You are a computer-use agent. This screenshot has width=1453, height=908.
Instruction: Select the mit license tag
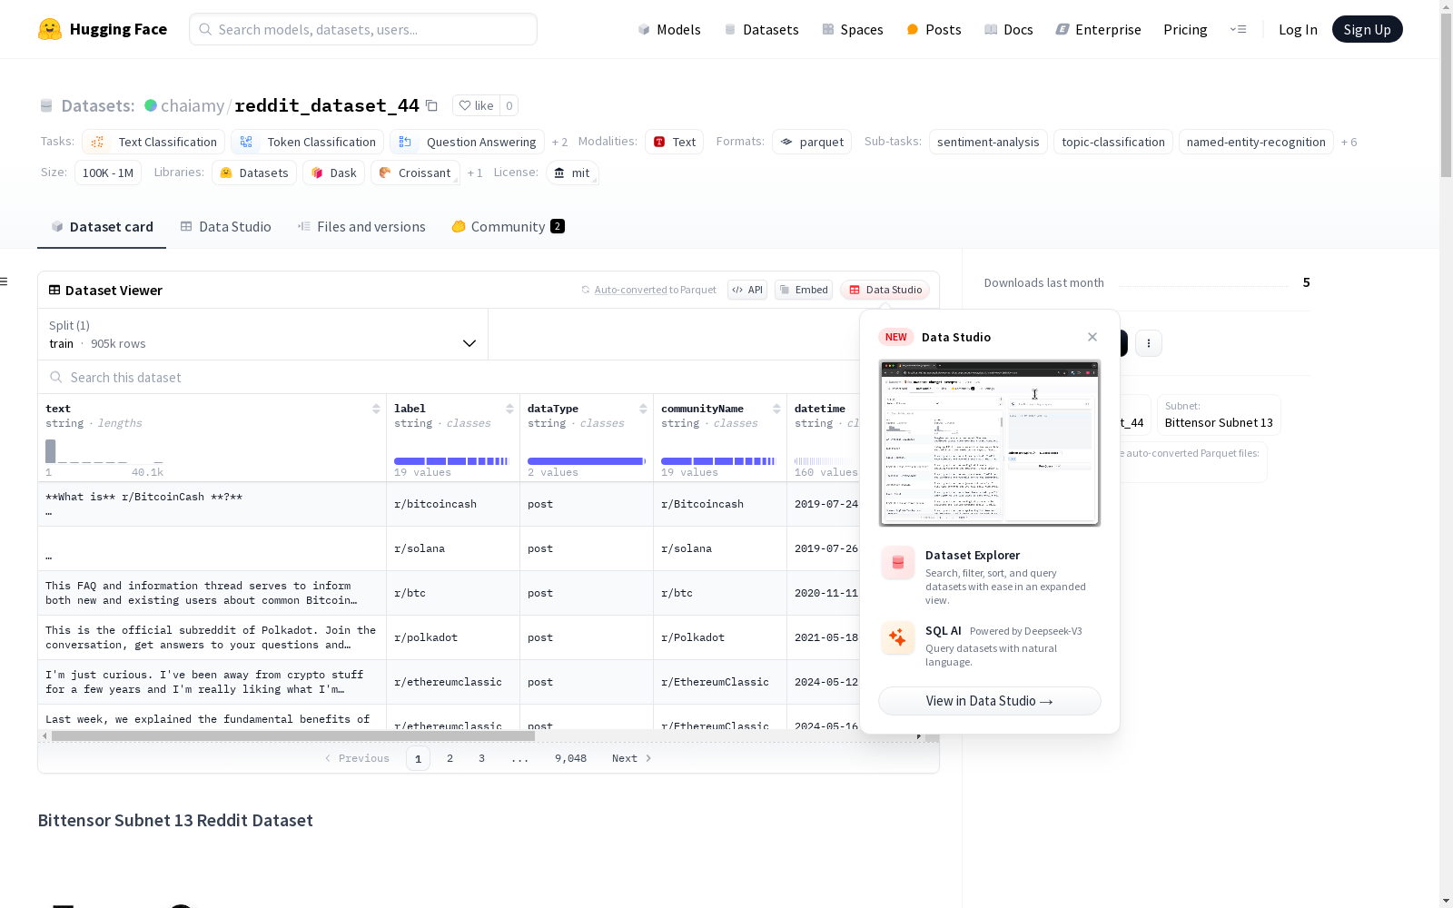tap(572, 173)
